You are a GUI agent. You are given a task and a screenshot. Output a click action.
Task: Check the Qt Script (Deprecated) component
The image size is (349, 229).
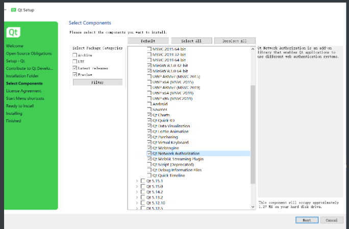[149, 164]
